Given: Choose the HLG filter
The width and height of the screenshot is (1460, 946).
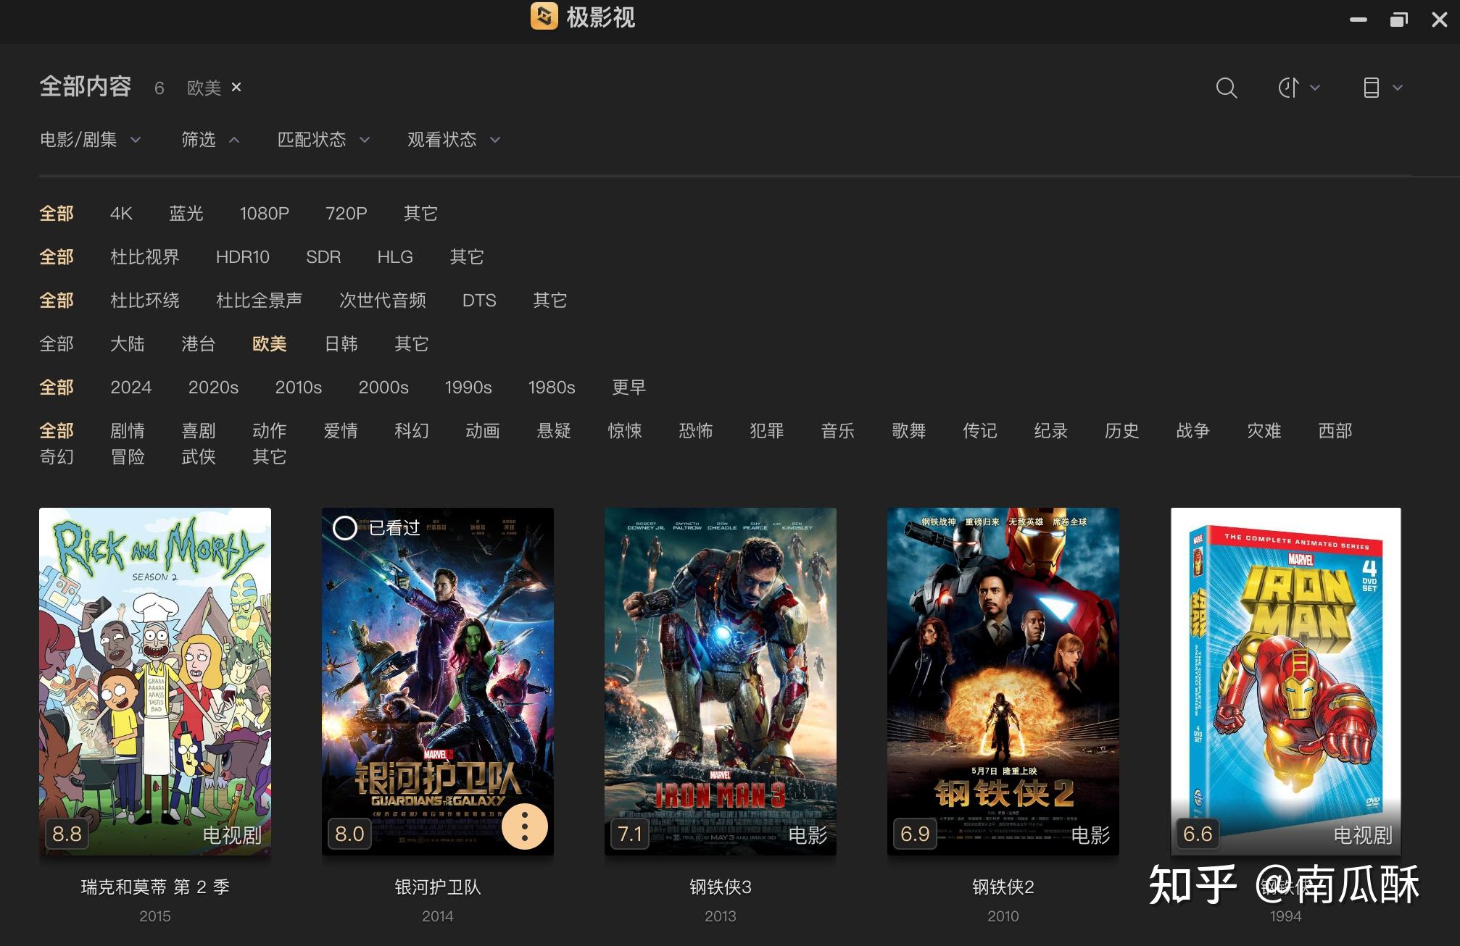Looking at the screenshot, I should (395, 256).
